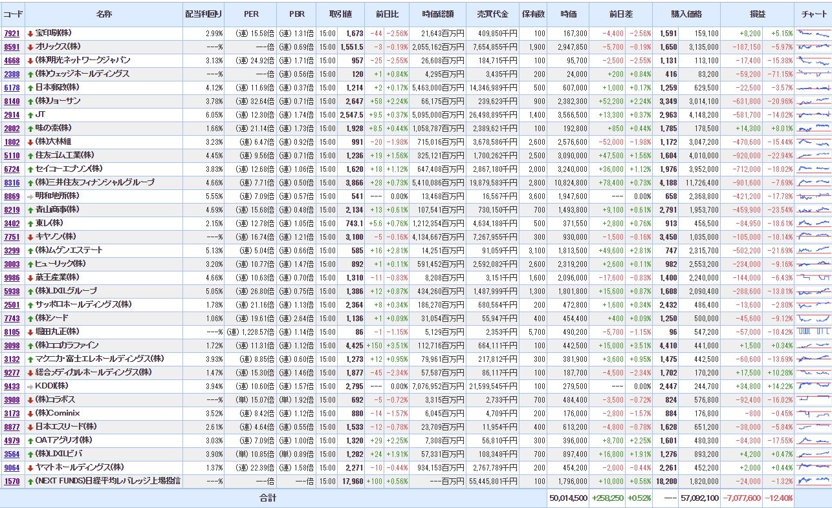Viewport: 832px width, 508px height.
Task: Click the 配当利回り column header
Action: point(203,14)
